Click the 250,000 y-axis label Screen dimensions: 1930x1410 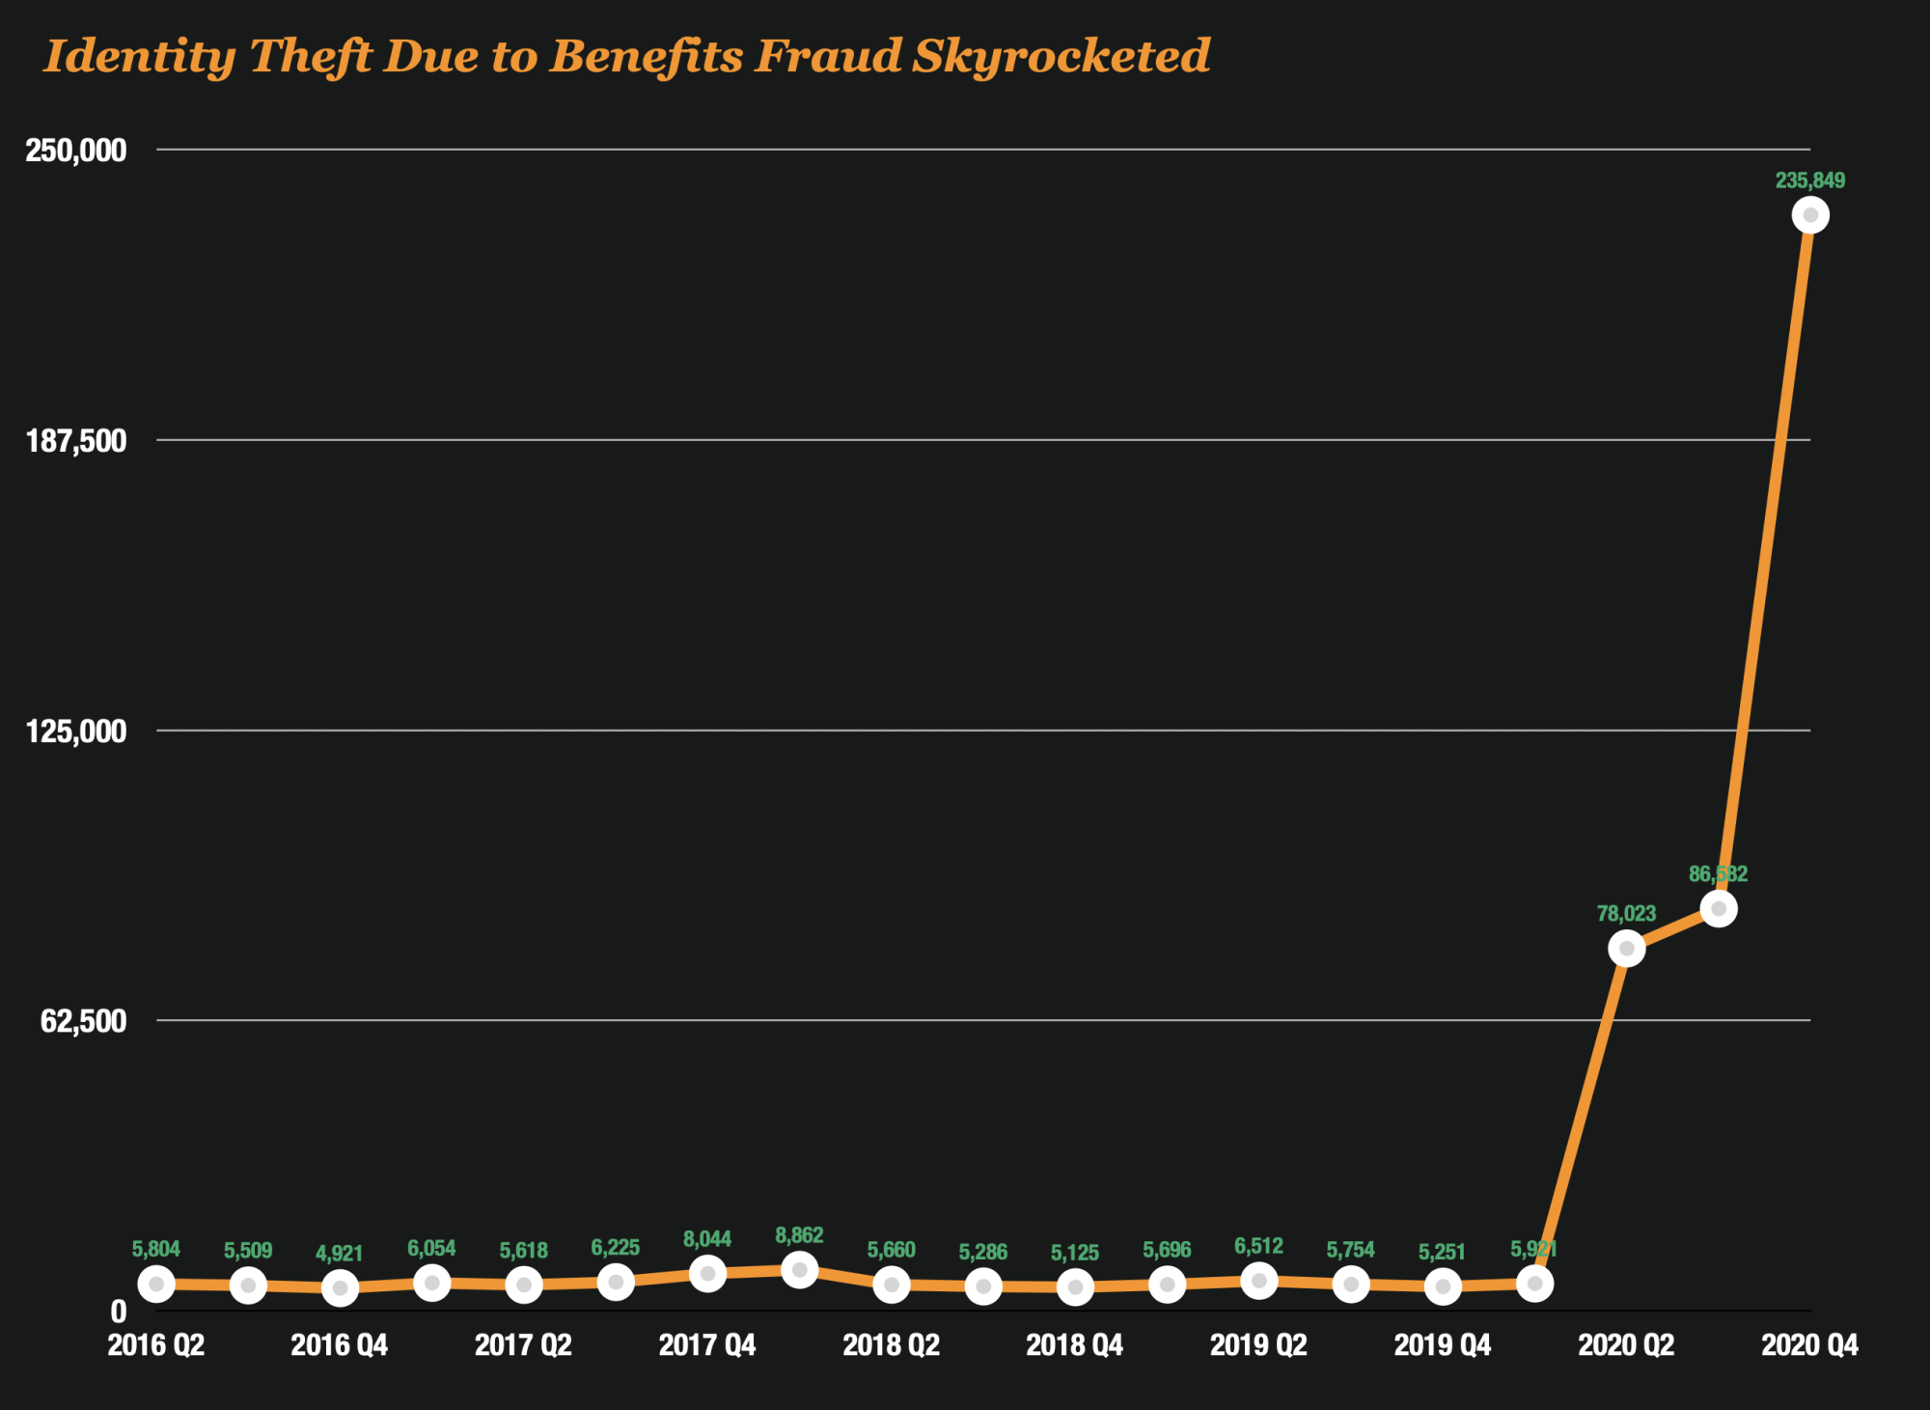[x=76, y=151]
